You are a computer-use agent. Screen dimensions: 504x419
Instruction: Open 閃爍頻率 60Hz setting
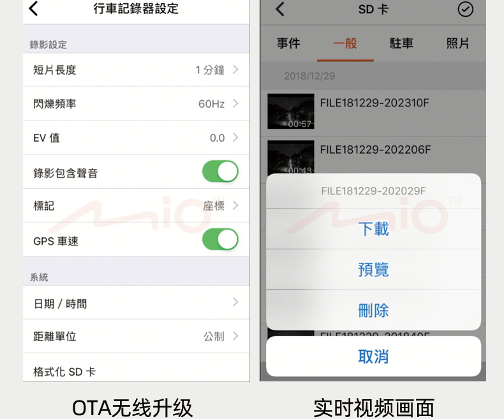point(137,104)
